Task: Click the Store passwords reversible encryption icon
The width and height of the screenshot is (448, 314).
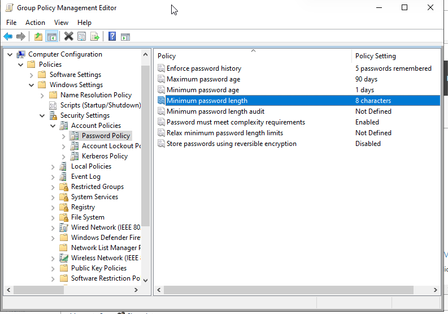Action: tap(161, 143)
